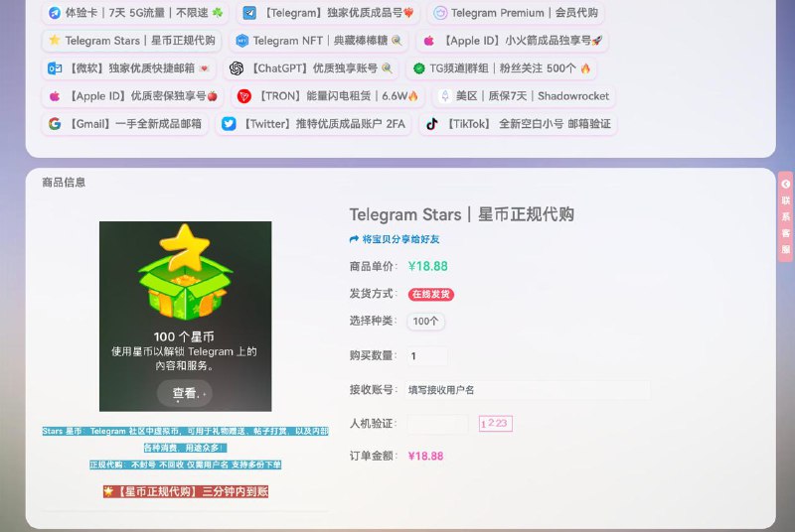Click the Apple icon for 优质密保独享号
The image size is (795, 532).
click(x=55, y=96)
